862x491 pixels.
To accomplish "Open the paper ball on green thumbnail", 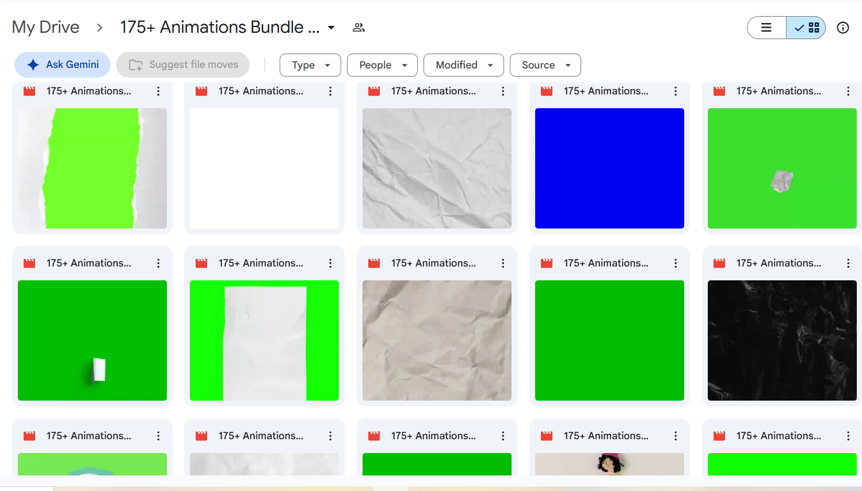I will (782, 168).
